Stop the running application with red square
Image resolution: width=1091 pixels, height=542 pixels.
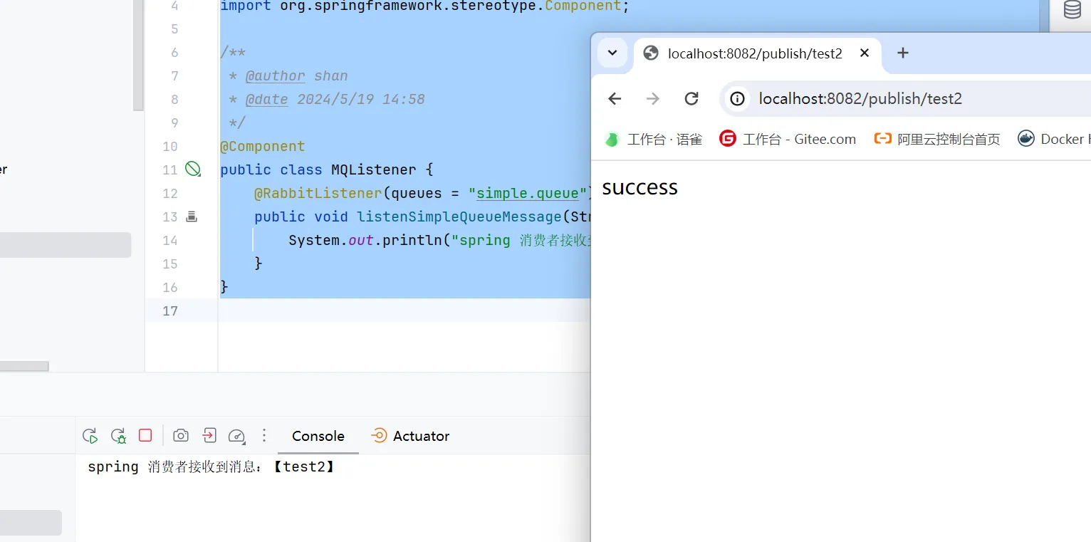pos(145,435)
